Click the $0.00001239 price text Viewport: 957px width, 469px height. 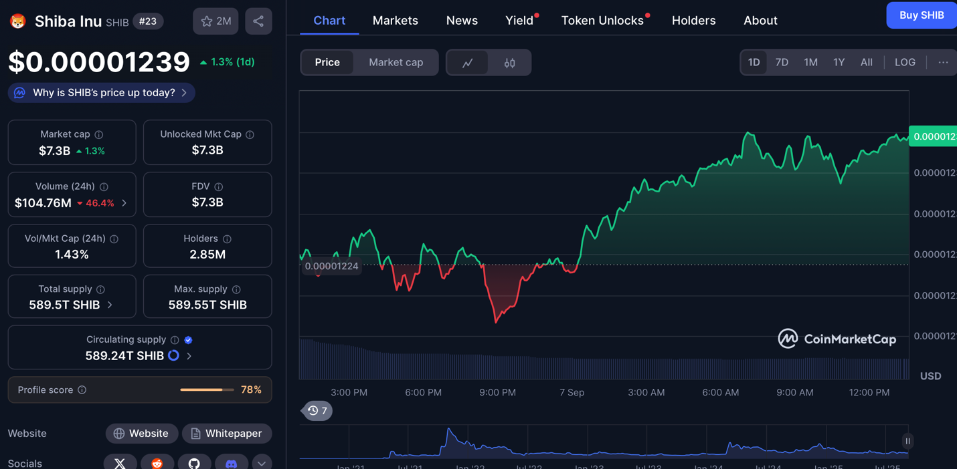coord(99,61)
